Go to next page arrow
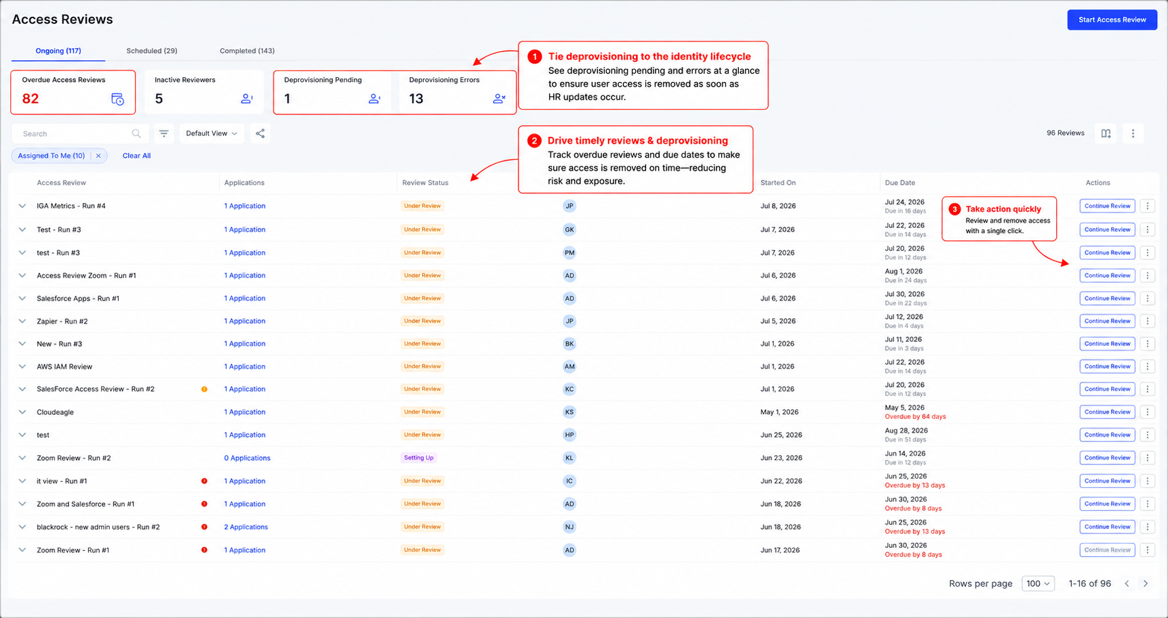This screenshot has height=618, width=1168. point(1146,583)
